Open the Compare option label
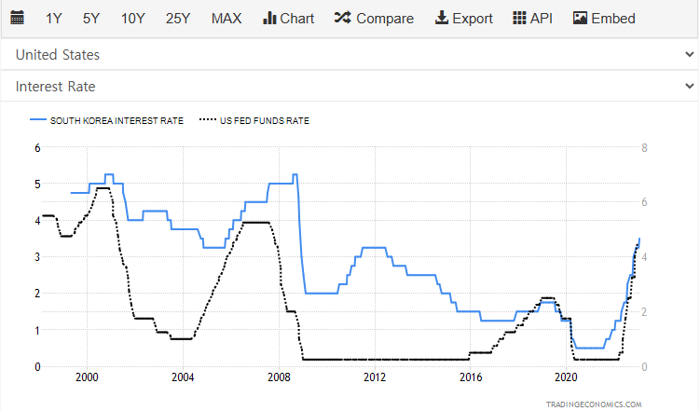This screenshot has width=700, height=411. [x=385, y=19]
